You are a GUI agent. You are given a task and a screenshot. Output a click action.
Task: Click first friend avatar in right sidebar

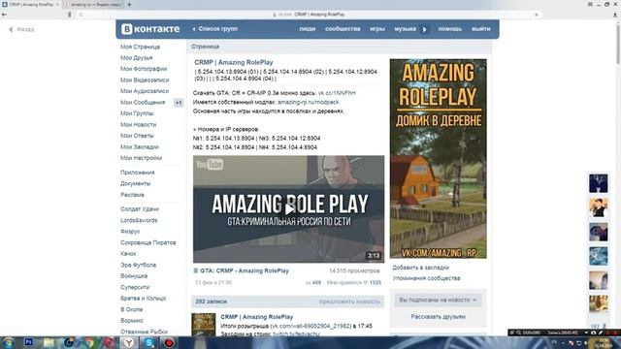(x=599, y=183)
